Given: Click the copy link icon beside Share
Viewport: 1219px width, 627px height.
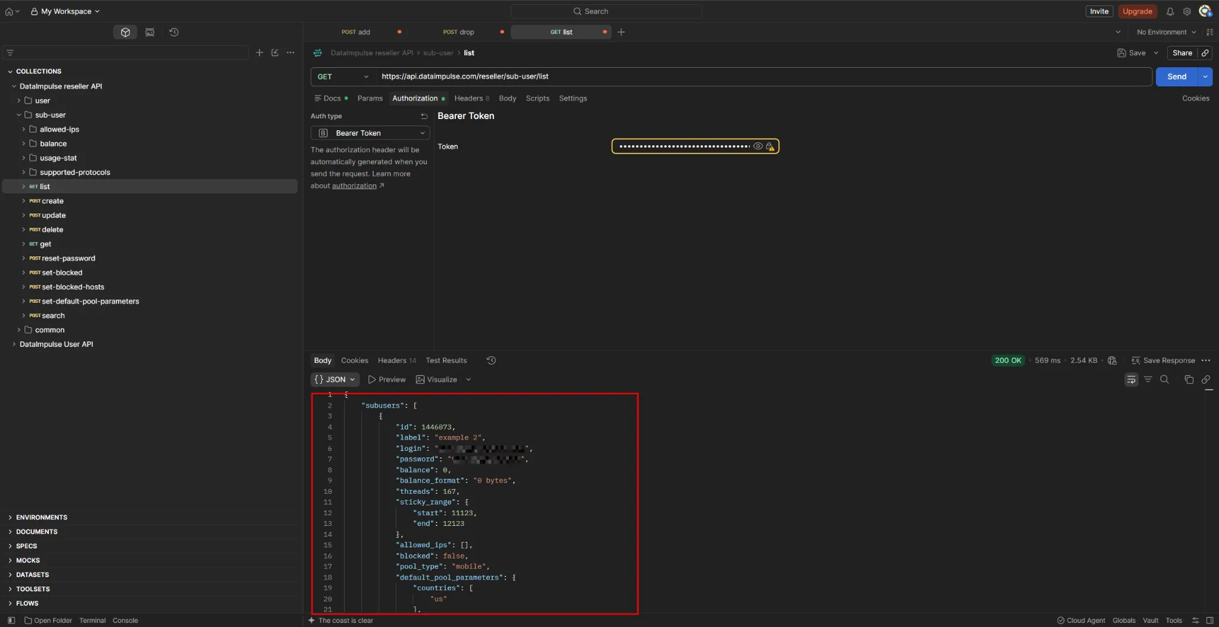Looking at the screenshot, I should 1205,53.
